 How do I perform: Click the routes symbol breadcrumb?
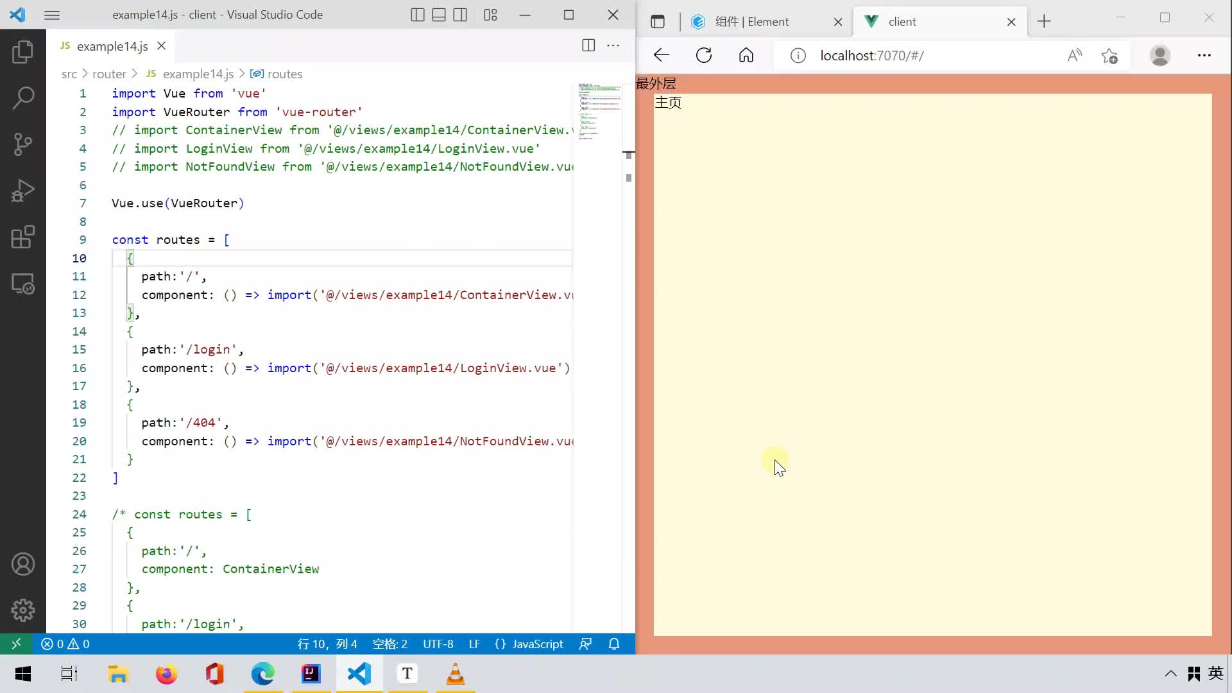pyautogui.click(x=276, y=74)
